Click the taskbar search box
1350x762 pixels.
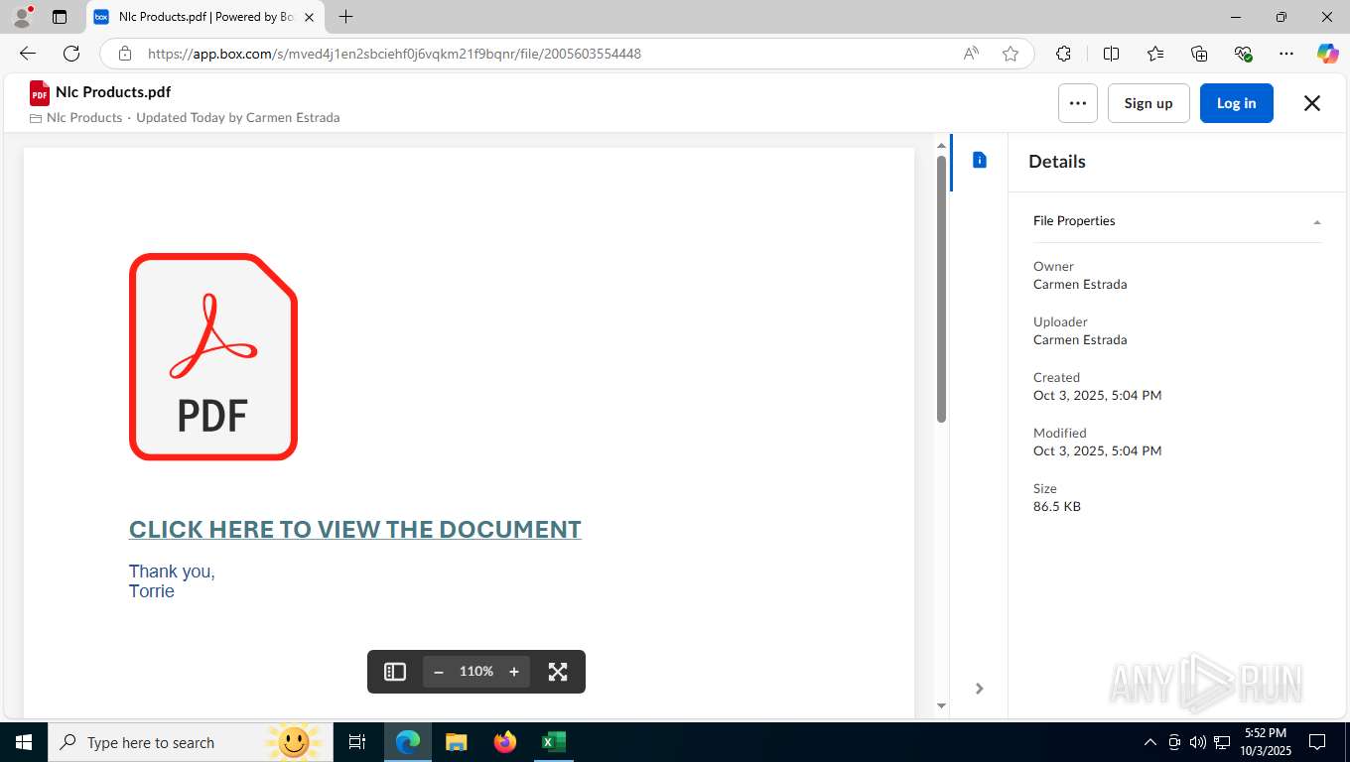189,742
